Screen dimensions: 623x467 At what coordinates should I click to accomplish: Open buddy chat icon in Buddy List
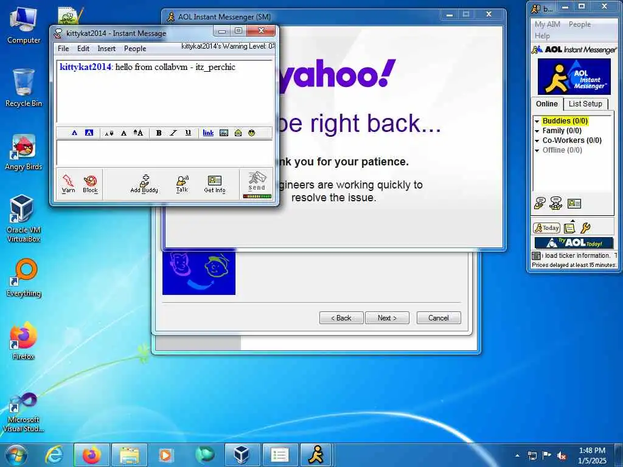[556, 203]
